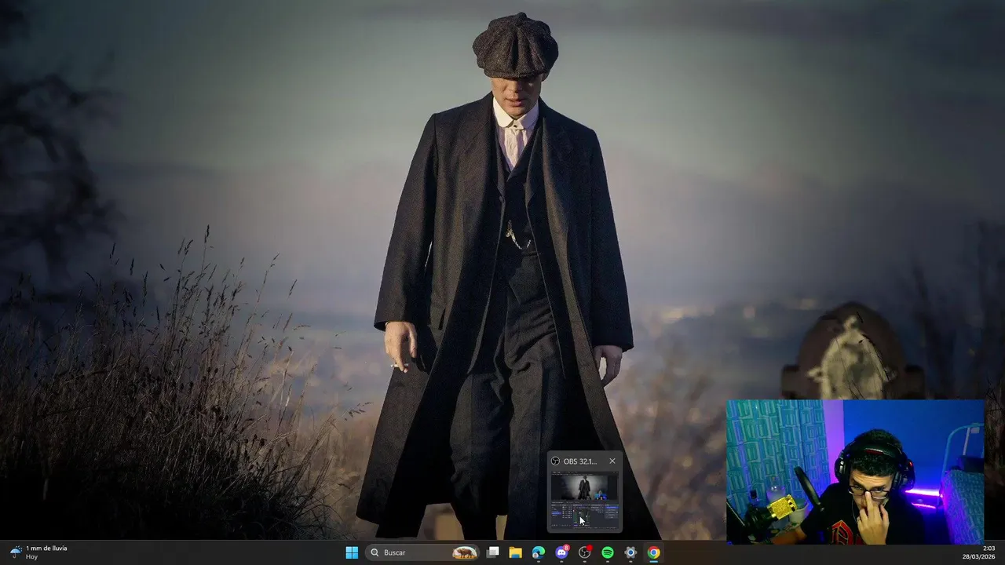
Task: Open the rain weather widget
Action: [x=38, y=552]
